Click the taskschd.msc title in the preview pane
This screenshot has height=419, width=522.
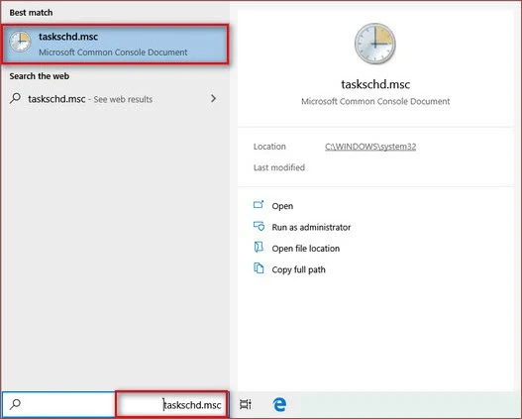point(375,84)
